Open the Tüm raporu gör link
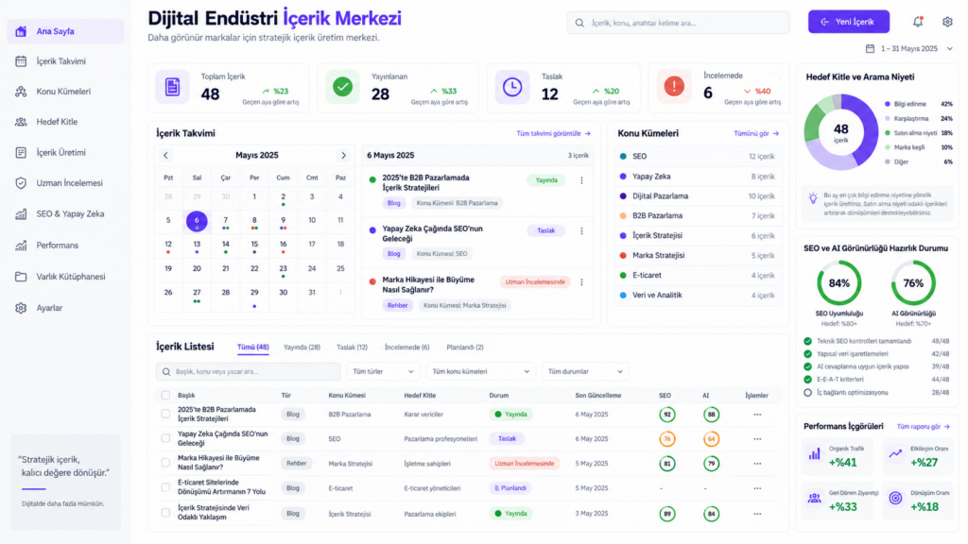 [923, 426]
